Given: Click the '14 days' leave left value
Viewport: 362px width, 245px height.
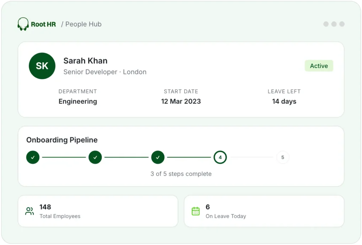Looking at the screenshot, I should [284, 101].
